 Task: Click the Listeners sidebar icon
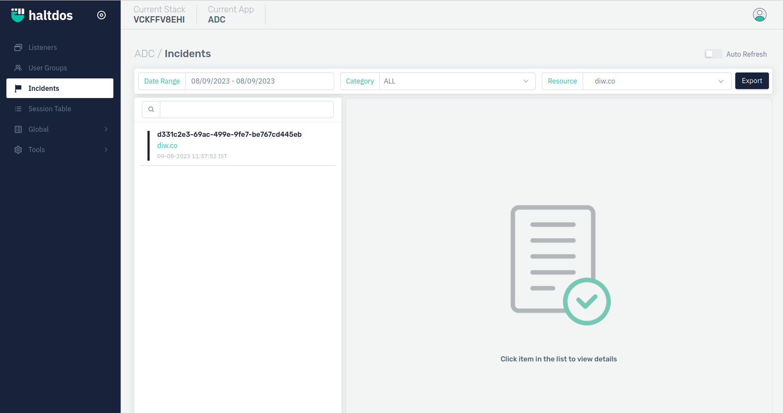(18, 47)
